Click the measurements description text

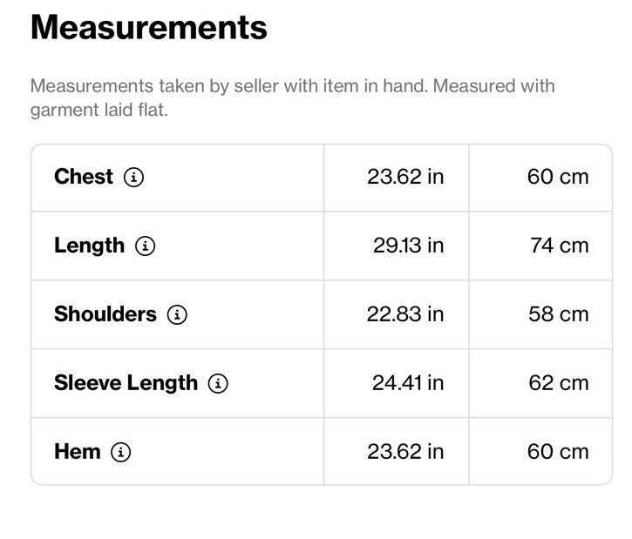293,98
